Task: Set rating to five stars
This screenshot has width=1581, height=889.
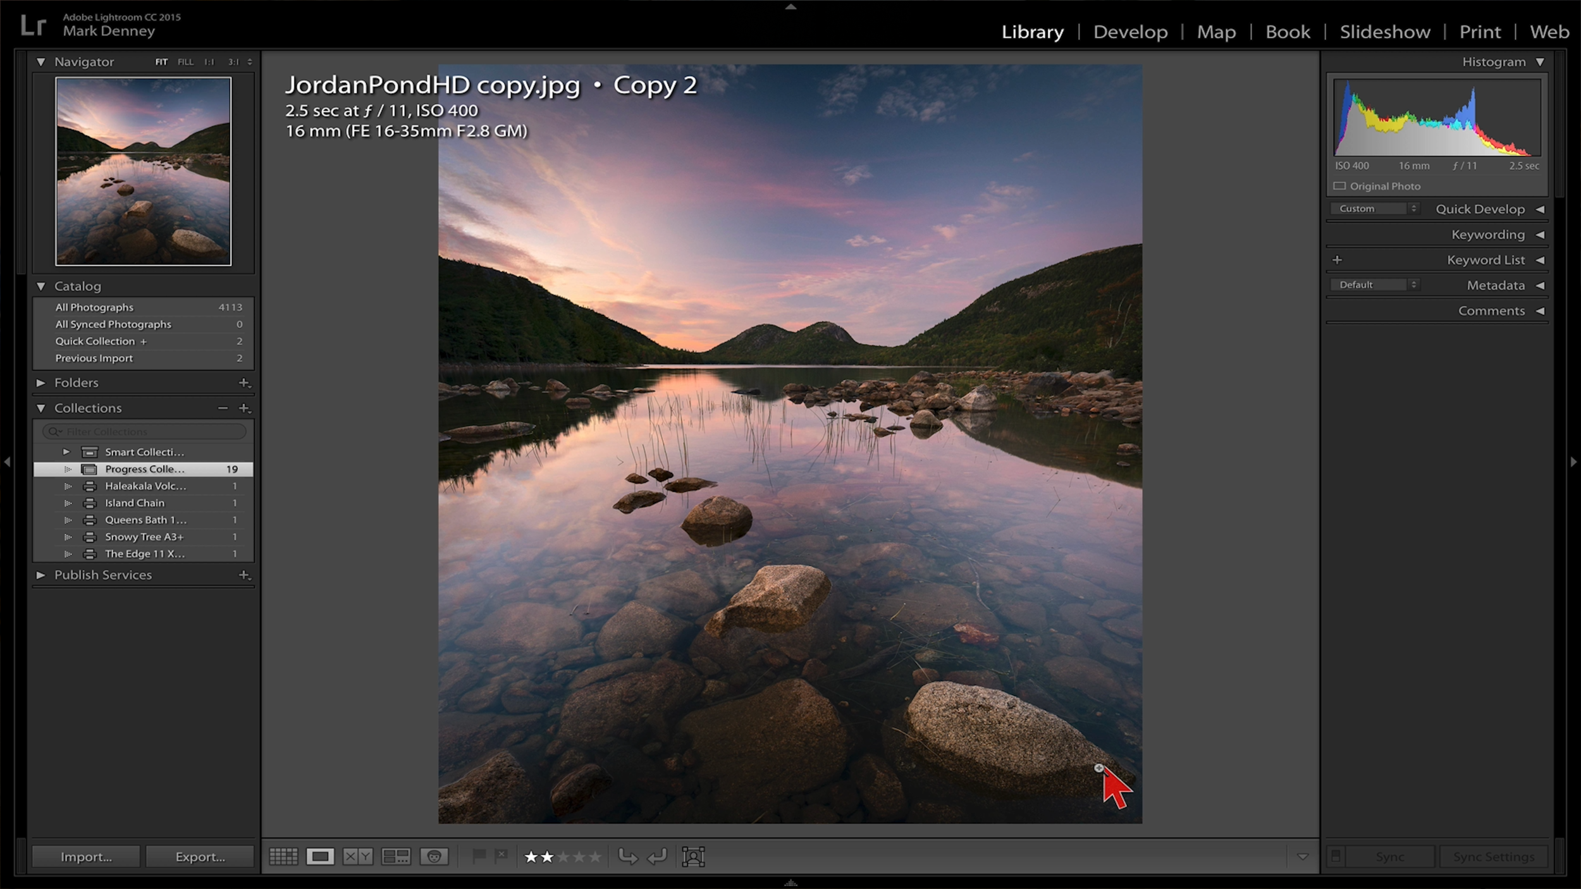Action: click(595, 857)
